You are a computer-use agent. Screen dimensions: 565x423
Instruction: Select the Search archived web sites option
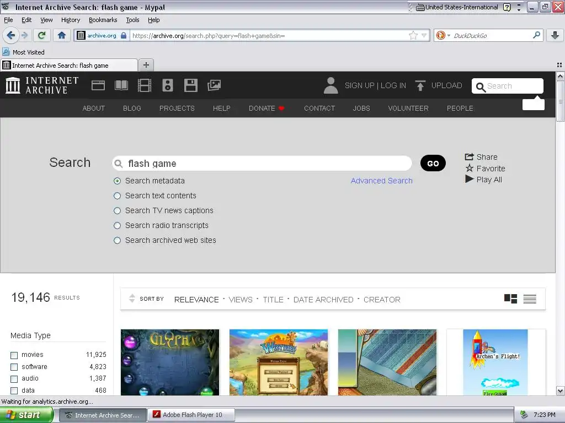117,240
